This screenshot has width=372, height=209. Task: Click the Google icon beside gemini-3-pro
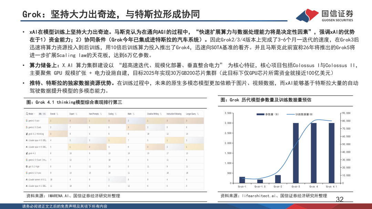[x=27, y=121]
